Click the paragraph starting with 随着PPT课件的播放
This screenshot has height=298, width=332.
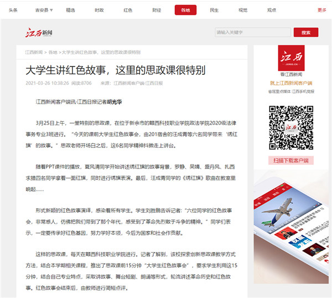click(x=131, y=178)
